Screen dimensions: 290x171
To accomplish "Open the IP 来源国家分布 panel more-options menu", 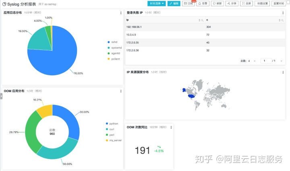I will [283, 72].
